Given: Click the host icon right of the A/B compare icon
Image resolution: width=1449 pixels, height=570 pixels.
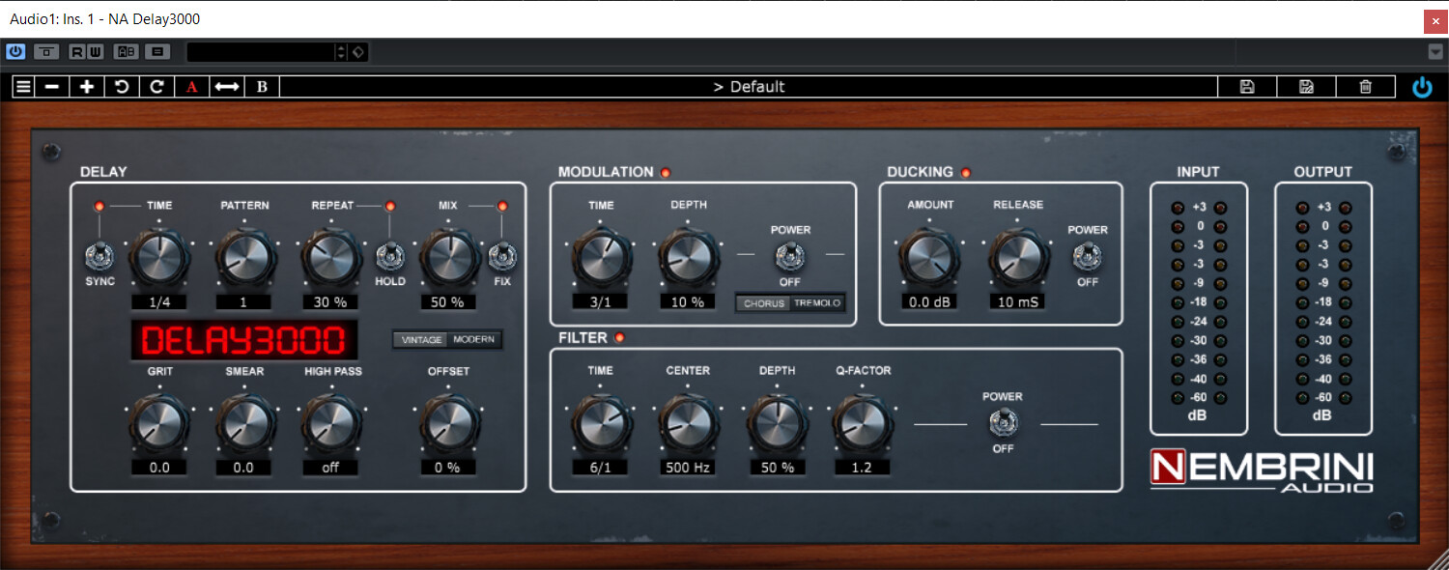Looking at the screenshot, I should coord(158,51).
